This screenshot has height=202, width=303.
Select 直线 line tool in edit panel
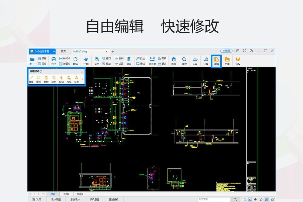click(x=31, y=79)
